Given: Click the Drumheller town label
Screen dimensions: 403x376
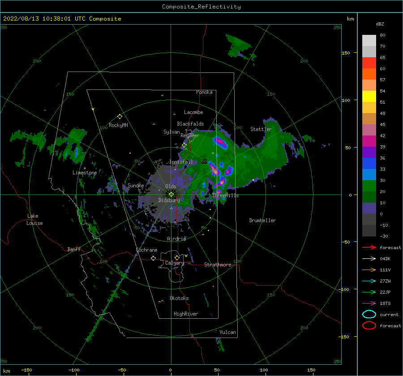Looking at the screenshot, I should (262, 220).
